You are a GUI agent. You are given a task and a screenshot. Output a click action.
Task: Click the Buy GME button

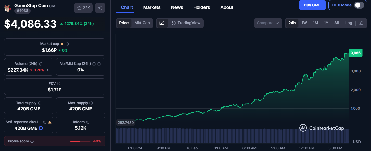tap(312, 5)
